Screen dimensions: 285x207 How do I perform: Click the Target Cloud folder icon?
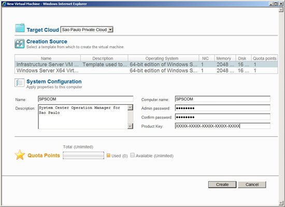pyautogui.click(x=20, y=28)
